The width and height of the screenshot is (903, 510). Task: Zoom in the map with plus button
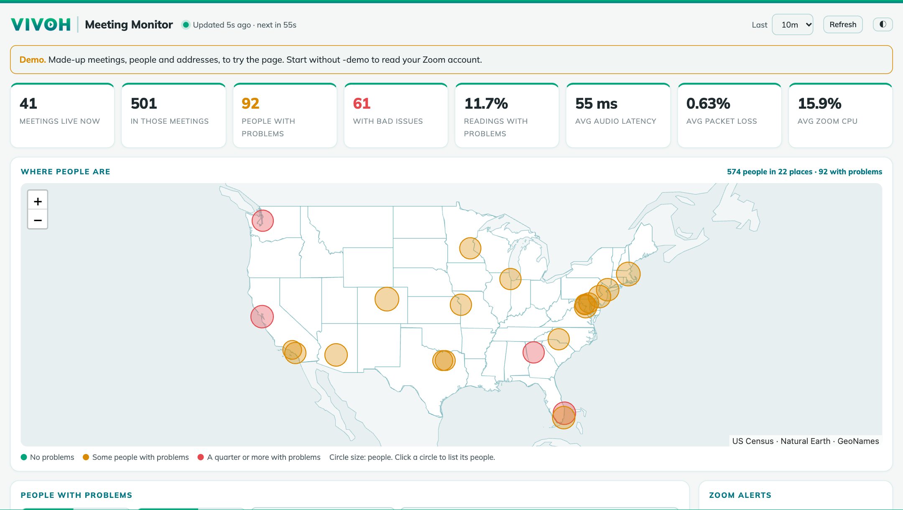click(38, 201)
